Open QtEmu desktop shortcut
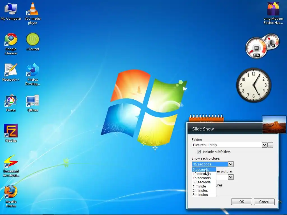 tap(33, 103)
